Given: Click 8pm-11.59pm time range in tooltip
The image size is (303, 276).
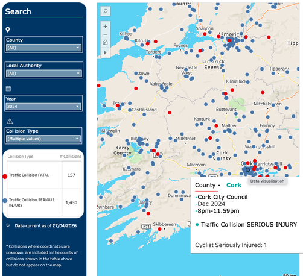Looking at the screenshot, I should (x=218, y=211).
